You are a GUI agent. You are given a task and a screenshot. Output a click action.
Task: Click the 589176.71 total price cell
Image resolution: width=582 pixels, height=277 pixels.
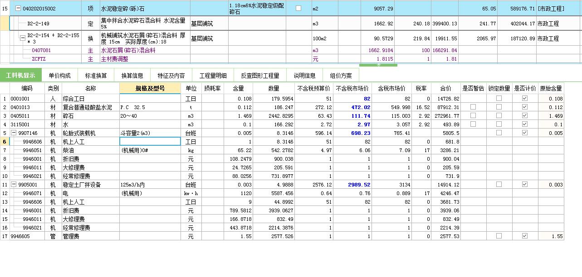pos(516,9)
